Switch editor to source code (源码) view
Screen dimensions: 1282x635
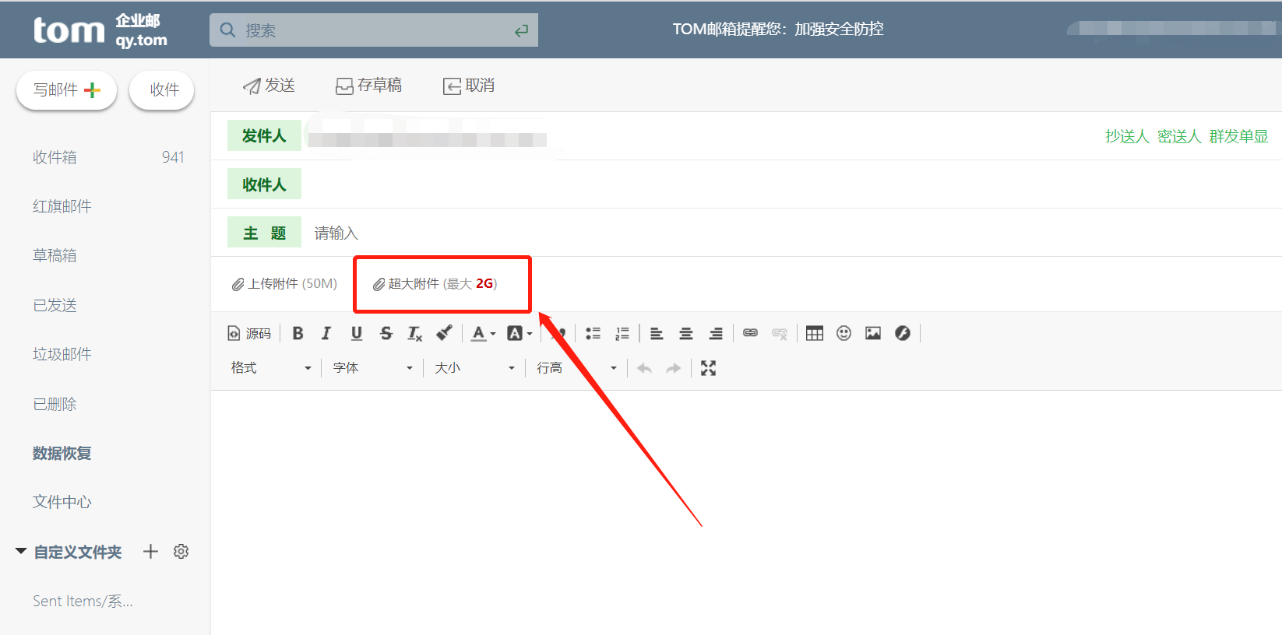[x=249, y=333]
